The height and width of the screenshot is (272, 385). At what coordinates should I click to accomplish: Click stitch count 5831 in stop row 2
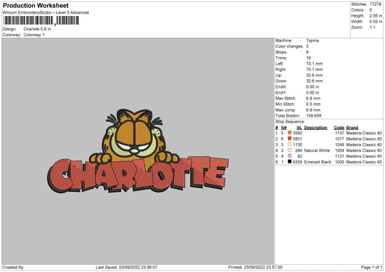(x=297, y=139)
